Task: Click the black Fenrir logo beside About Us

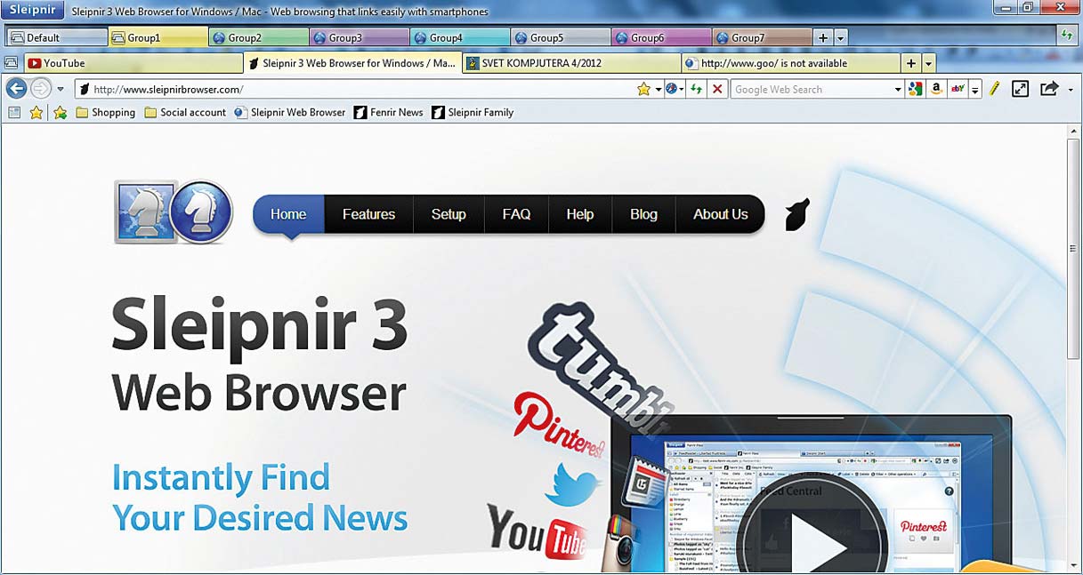Action: tap(797, 214)
